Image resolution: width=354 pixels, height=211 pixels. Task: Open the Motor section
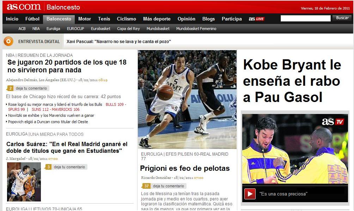pos(84,19)
